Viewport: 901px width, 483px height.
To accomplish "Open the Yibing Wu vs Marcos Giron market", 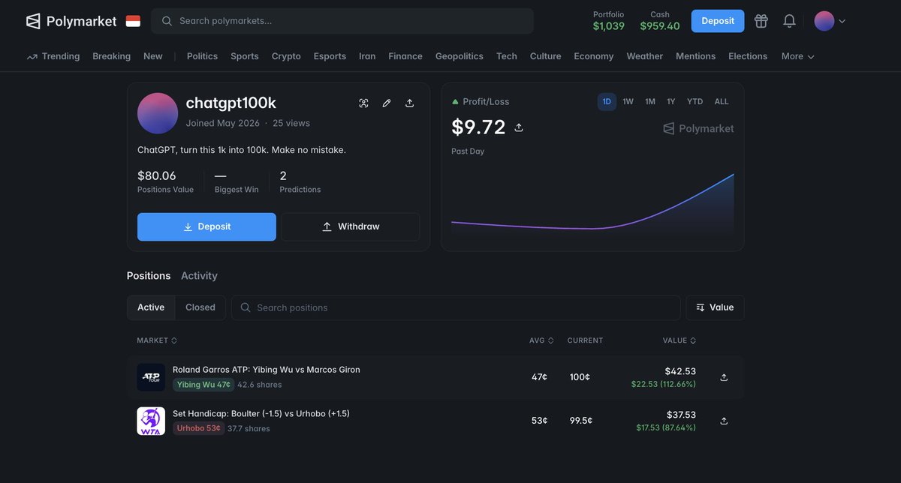I will pos(267,370).
